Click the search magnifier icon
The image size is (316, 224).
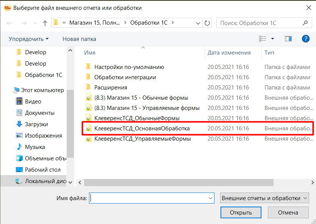305,23
